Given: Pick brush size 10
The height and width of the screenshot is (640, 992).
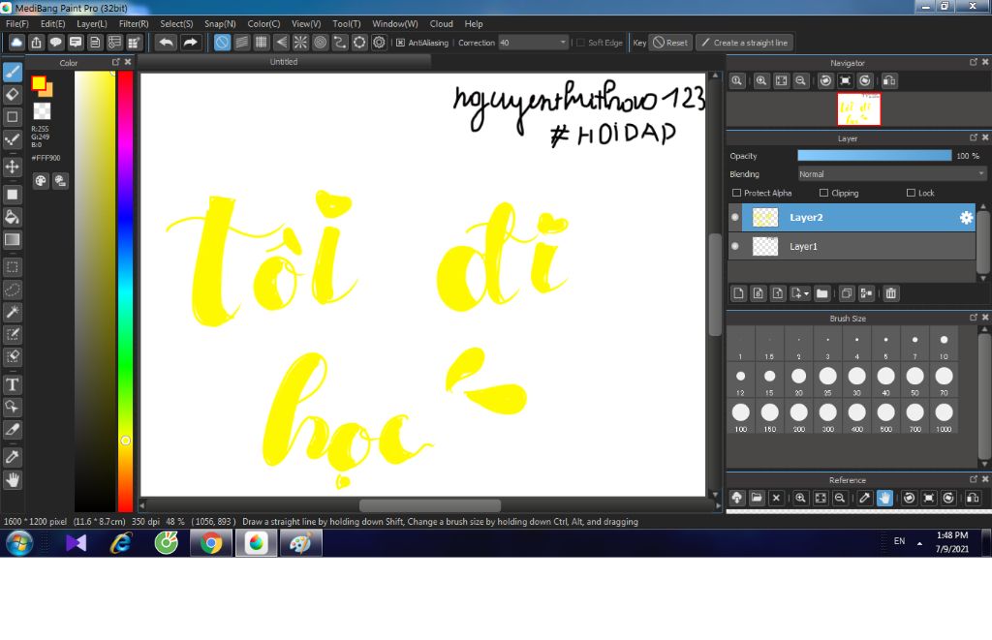Looking at the screenshot, I should click(x=944, y=344).
